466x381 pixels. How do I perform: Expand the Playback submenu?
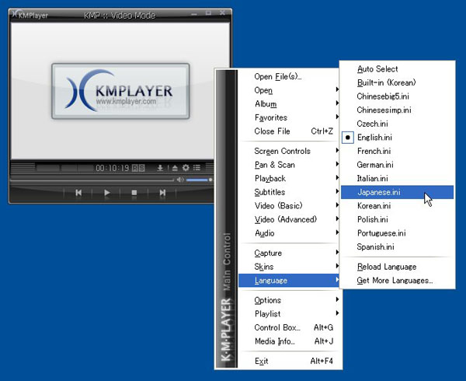290,179
